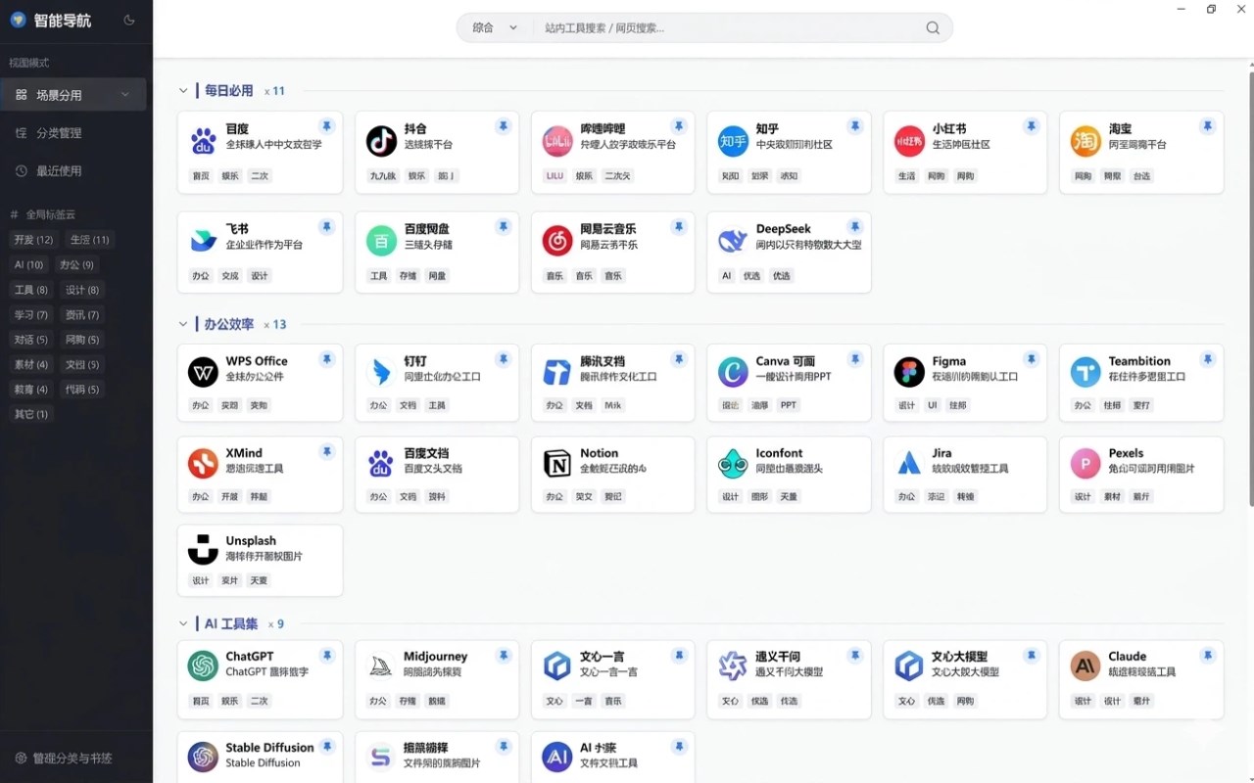Click the red XMind app icon
This screenshot has width=1254, height=783.
coord(203,464)
